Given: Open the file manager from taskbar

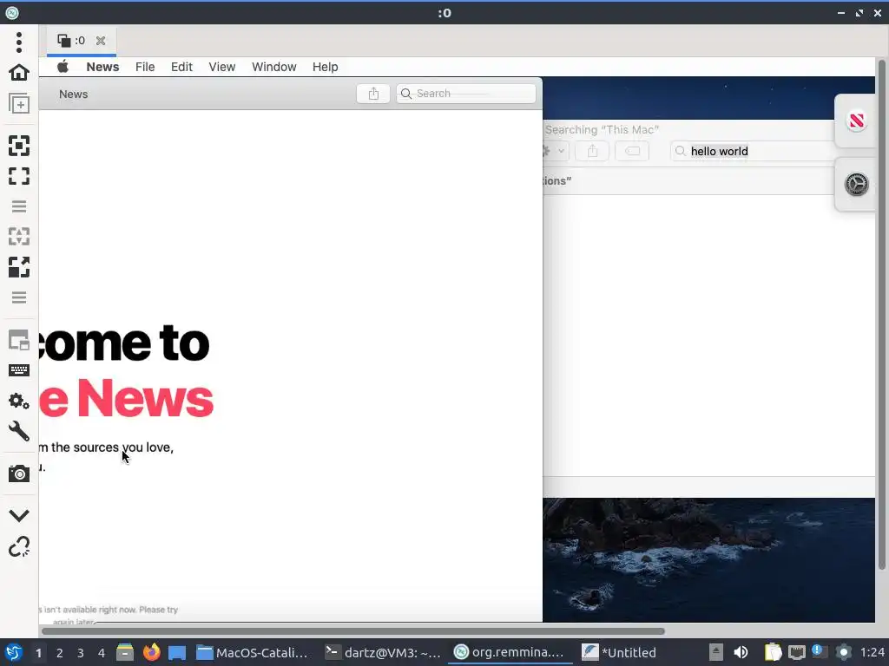Looking at the screenshot, I should coord(125,652).
